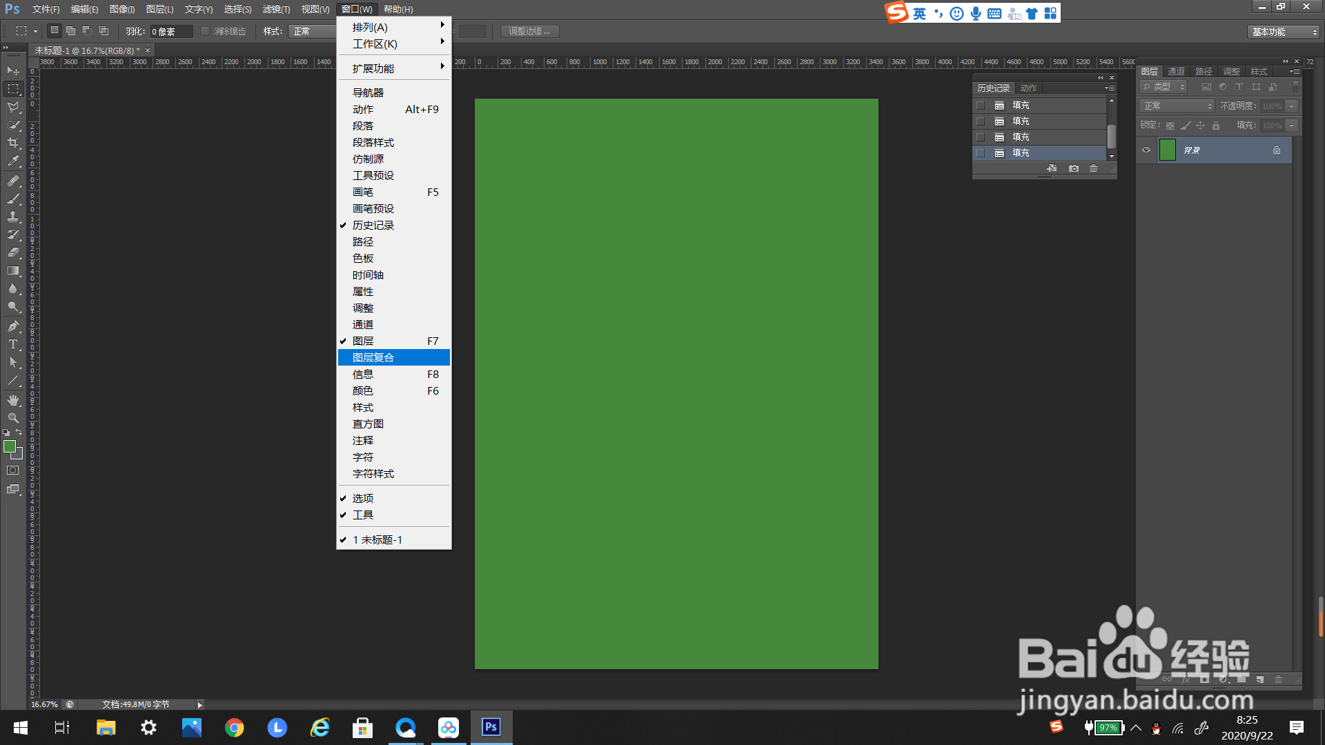Screen dimensions: 1325x745
Task: Hide the Background layer with eye icon
Action: [x=1146, y=150]
